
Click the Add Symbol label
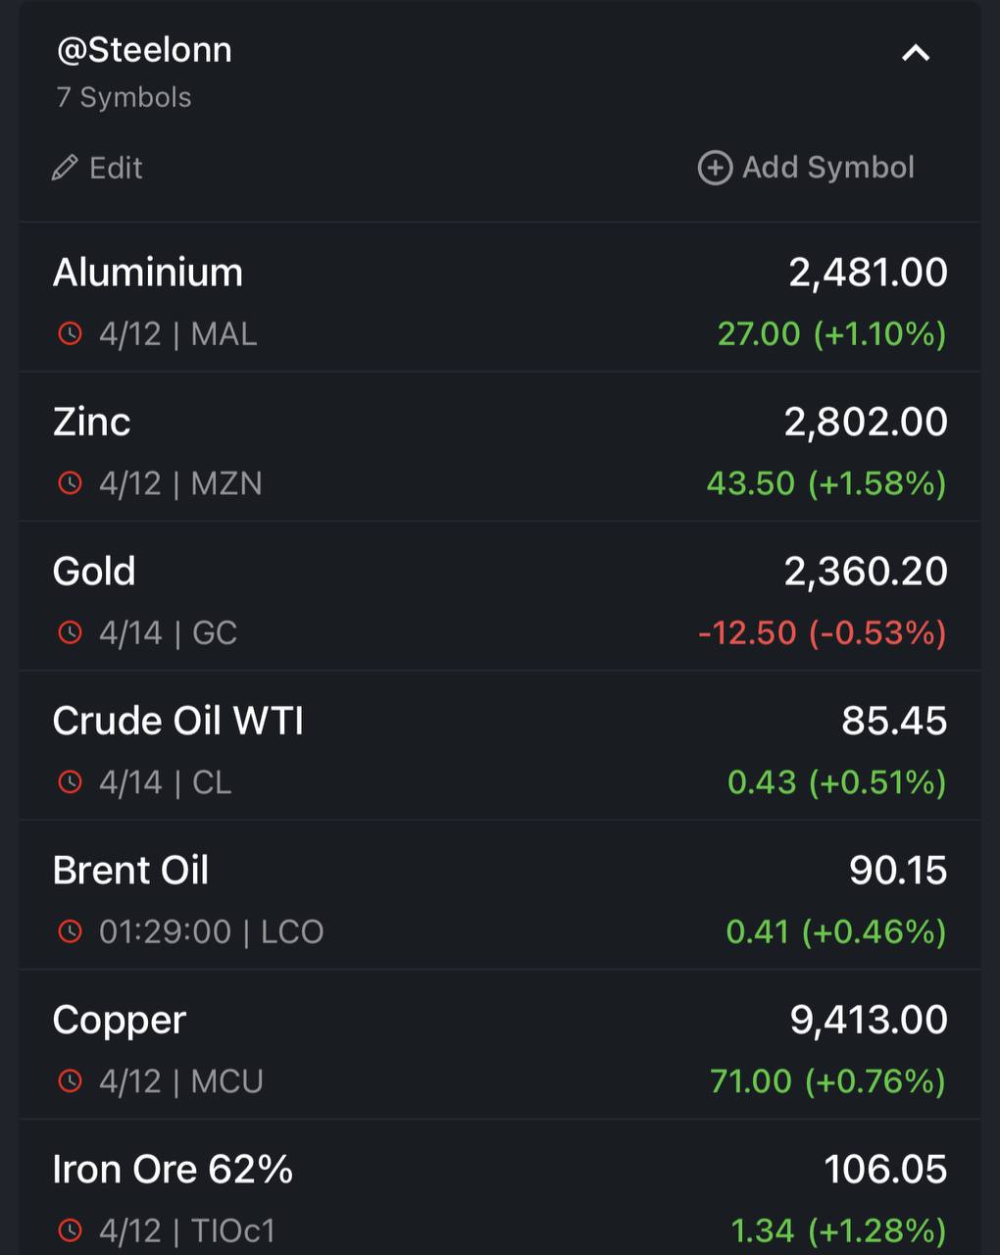[828, 168]
